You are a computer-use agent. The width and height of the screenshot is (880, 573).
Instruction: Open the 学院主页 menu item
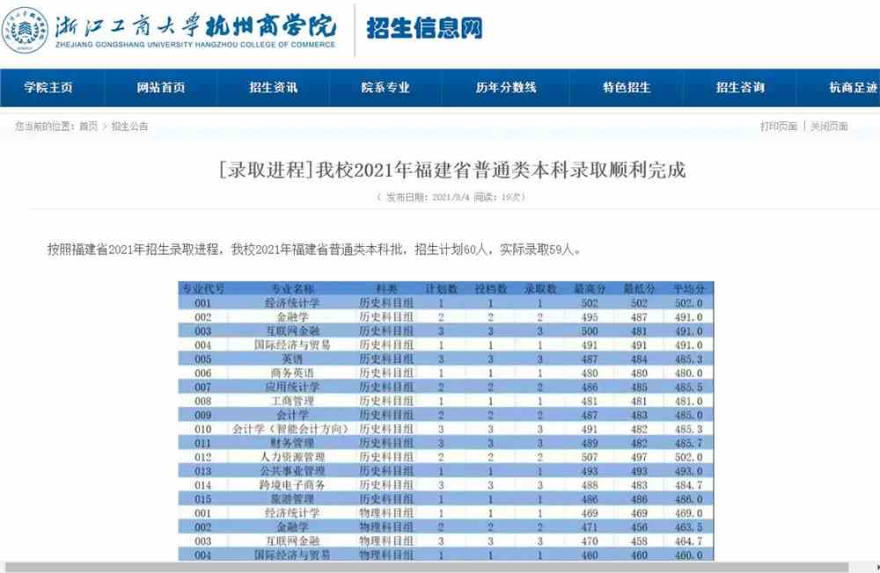tap(48, 88)
